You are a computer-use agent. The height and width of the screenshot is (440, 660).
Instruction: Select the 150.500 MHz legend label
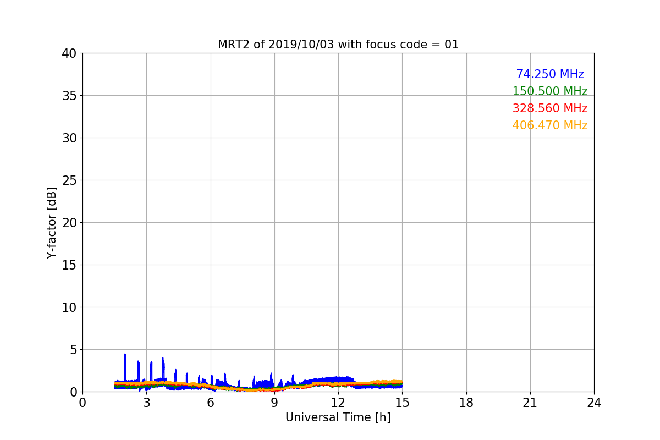pos(550,91)
